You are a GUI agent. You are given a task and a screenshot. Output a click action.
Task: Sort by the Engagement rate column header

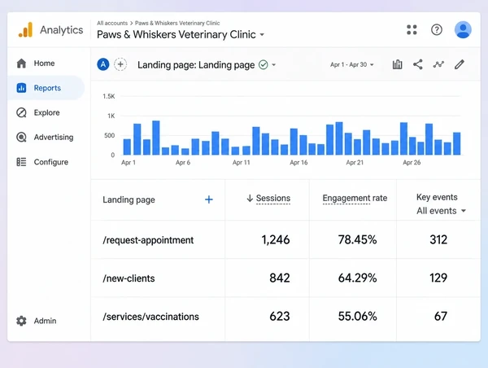[x=355, y=198]
